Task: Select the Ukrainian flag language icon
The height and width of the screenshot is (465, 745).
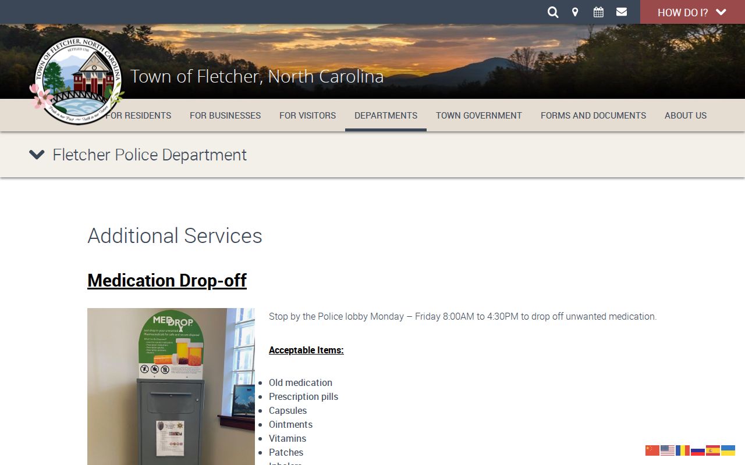Action: click(x=728, y=450)
